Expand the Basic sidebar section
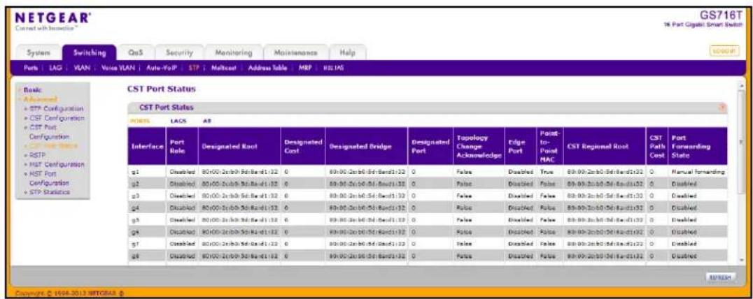This screenshot has height=299, width=753. click(x=33, y=89)
